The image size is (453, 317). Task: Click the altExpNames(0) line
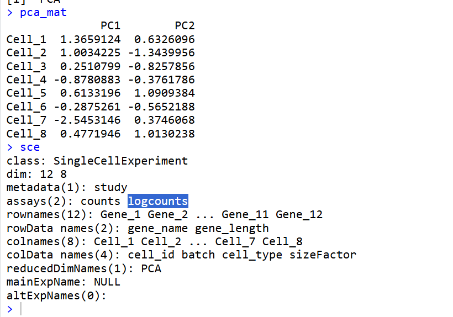pos(56,295)
